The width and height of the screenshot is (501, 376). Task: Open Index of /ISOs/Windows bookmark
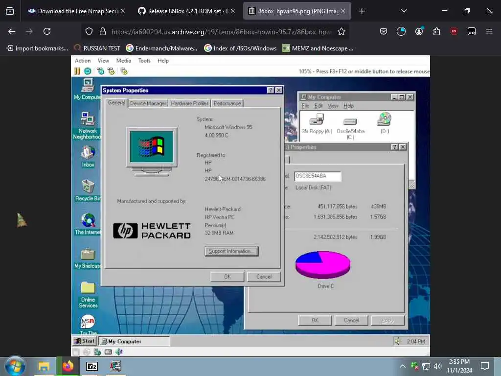[x=240, y=48]
